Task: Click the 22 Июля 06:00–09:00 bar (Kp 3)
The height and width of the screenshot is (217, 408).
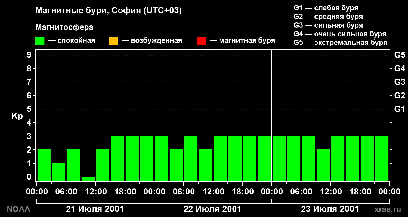Action: 191,158
